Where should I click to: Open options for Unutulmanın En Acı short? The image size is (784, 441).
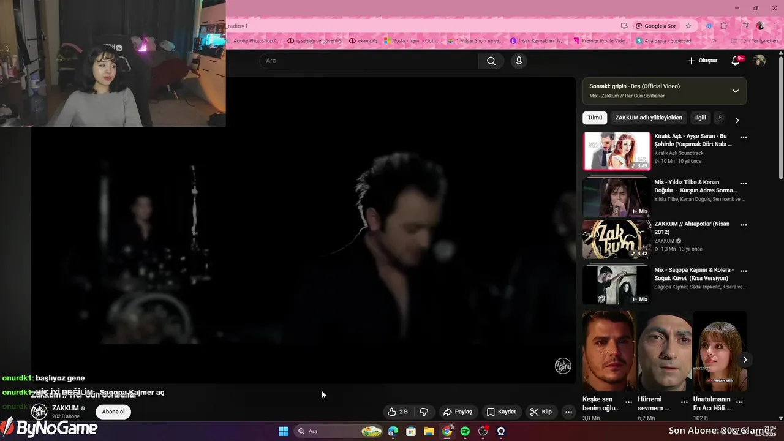740,402
